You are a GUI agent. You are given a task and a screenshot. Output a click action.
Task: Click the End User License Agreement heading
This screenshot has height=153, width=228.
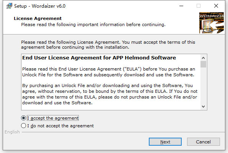coord(99,58)
